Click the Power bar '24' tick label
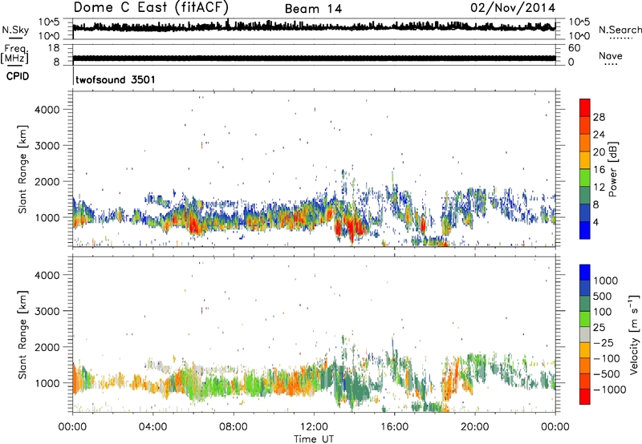Viewport: 642px width, 444px height. pyautogui.click(x=599, y=135)
